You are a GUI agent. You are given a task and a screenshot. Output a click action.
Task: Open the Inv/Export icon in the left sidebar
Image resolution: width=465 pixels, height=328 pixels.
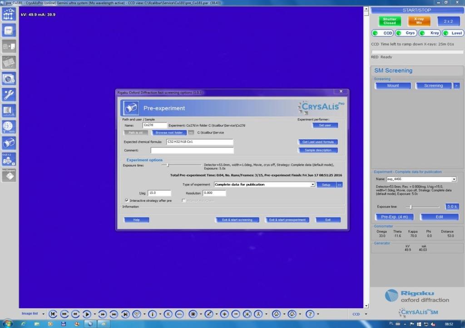[x=9, y=175]
